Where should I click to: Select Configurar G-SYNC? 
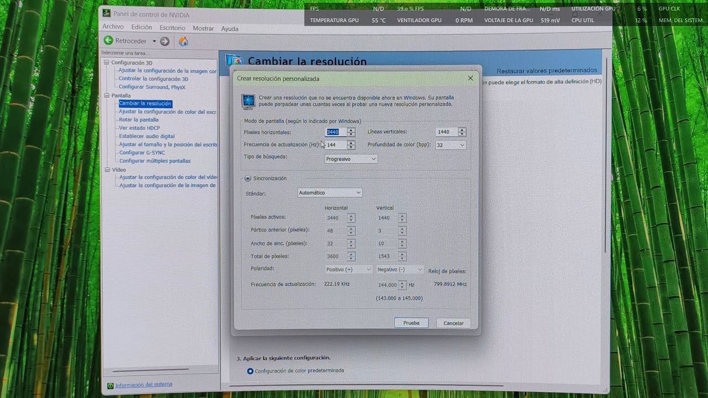142,153
